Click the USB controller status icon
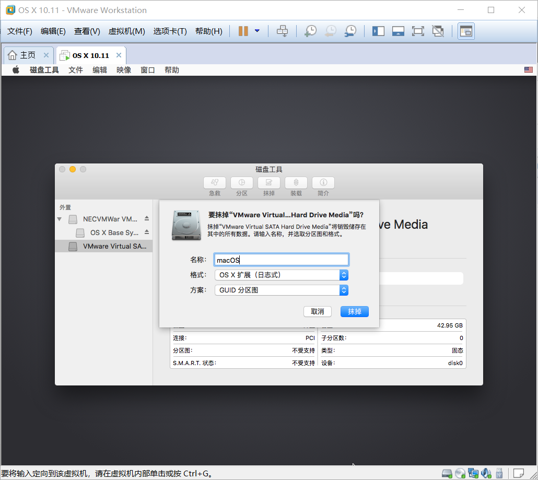538x480 pixels. pyautogui.click(x=499, y=474)
